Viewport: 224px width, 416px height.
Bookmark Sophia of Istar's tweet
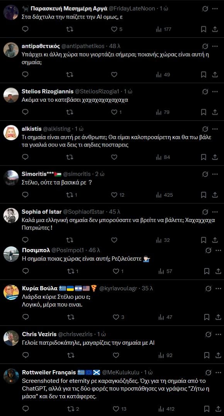[204, 240]
